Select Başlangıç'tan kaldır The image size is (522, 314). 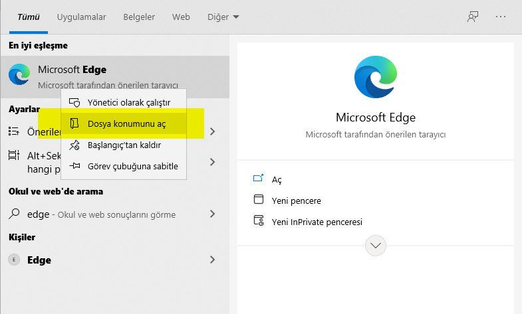124,145
